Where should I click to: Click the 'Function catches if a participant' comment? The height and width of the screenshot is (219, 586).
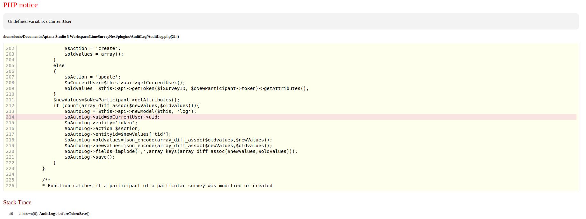pos(157,186)
